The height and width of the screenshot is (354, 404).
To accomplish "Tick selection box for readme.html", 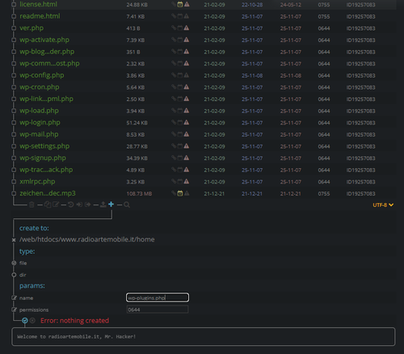I will point(14,16).
